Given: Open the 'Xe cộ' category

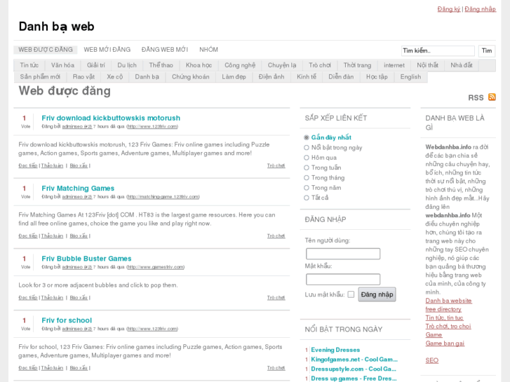Looking at the screenshot, I should point(115,76).
